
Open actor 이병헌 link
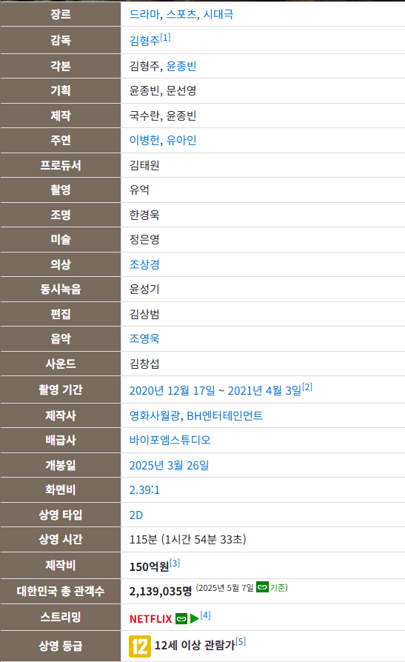point(144,140)
